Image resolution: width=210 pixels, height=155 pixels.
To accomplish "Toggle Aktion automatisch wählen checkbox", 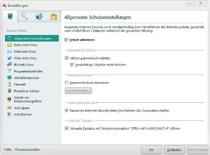I will pyautogui.click(x=66, y=58).
